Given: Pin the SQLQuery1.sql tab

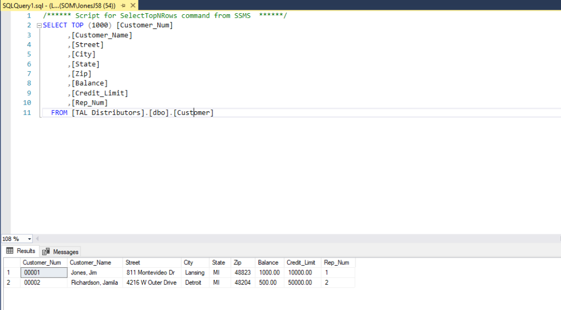Looking at the screenshot, I should pos(123,5).
